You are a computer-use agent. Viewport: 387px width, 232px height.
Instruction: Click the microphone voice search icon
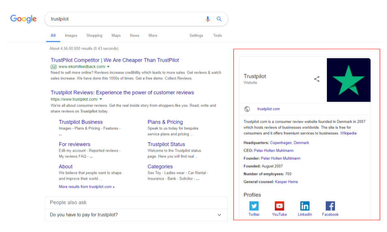coord(208,19)
